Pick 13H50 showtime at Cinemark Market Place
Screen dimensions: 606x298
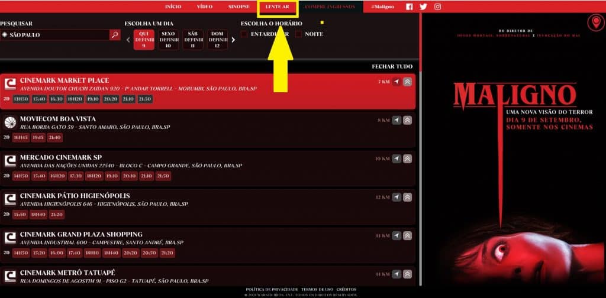coord(21,99)
